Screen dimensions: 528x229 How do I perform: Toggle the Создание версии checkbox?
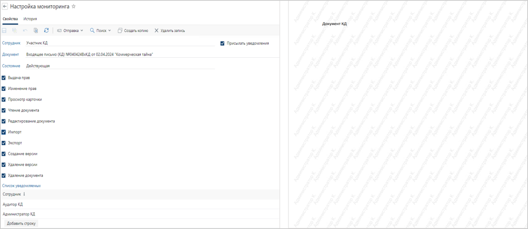pos(4,154)
